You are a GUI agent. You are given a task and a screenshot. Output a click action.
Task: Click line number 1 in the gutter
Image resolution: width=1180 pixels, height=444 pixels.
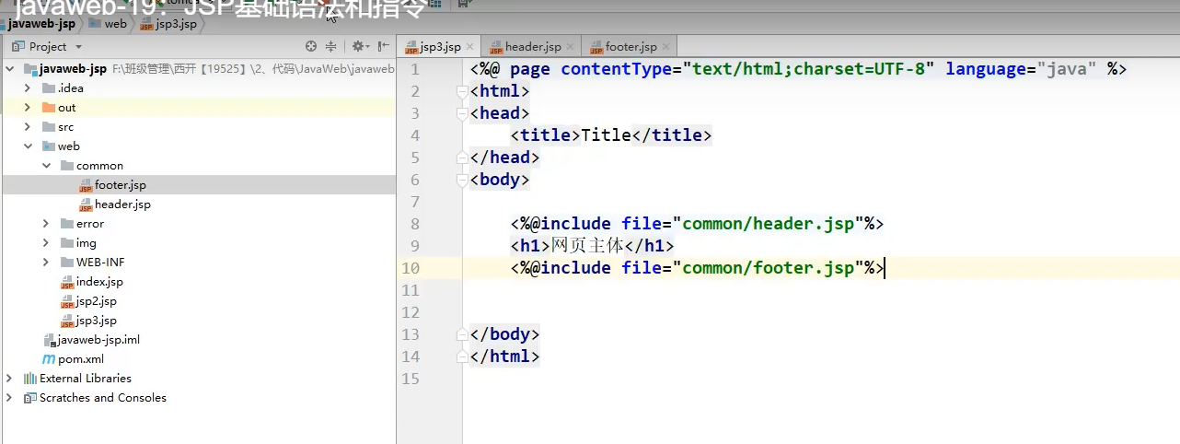tap(415, 69)
